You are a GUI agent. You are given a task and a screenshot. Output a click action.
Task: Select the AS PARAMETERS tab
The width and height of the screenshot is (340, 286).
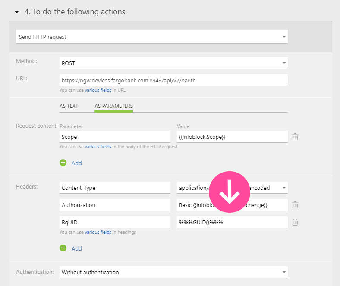(114, 106)
